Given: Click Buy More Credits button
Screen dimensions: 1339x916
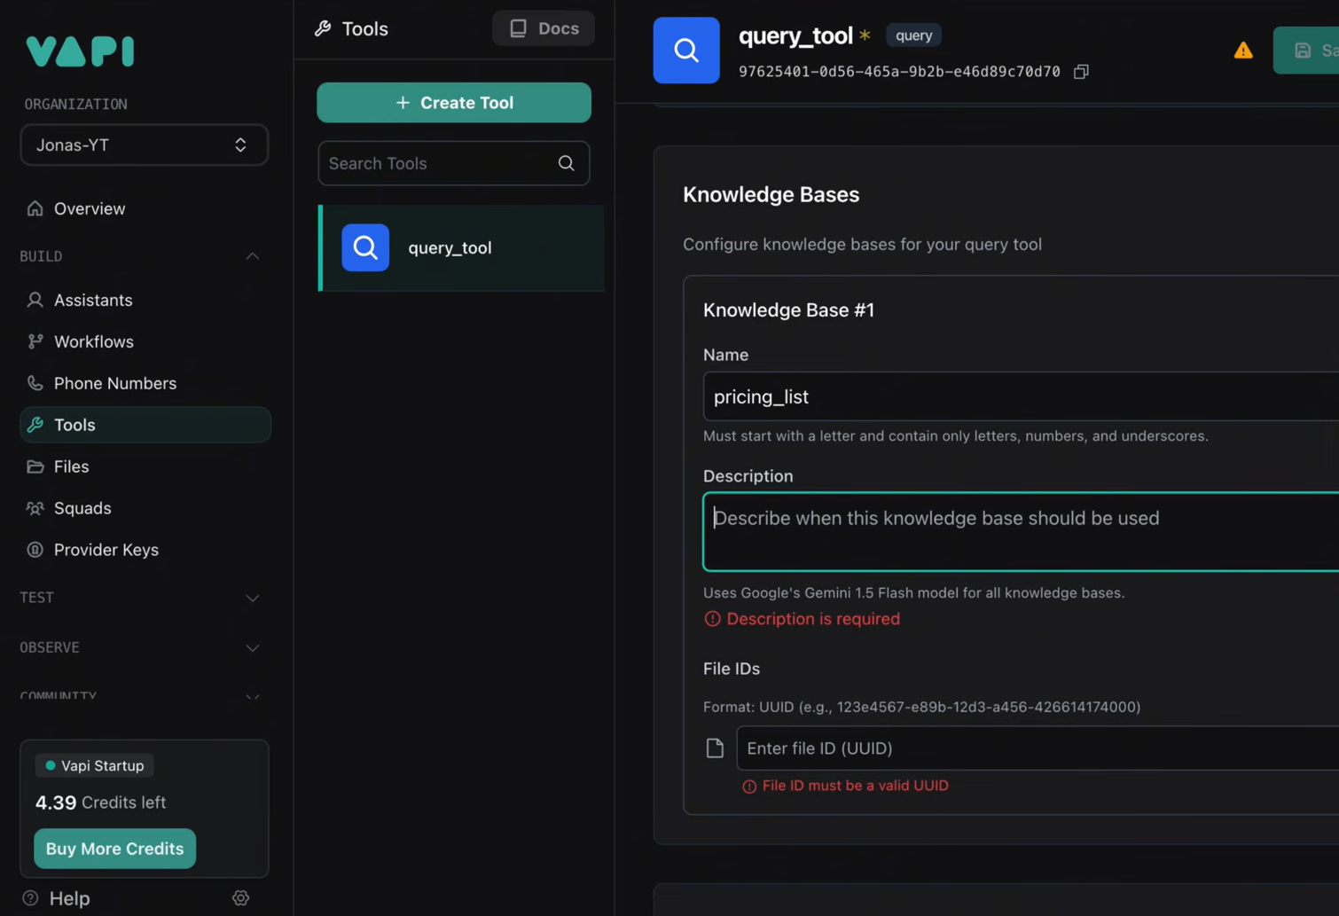Looking at the screenshot, I should pyautogui.click(x=114, y=849).
